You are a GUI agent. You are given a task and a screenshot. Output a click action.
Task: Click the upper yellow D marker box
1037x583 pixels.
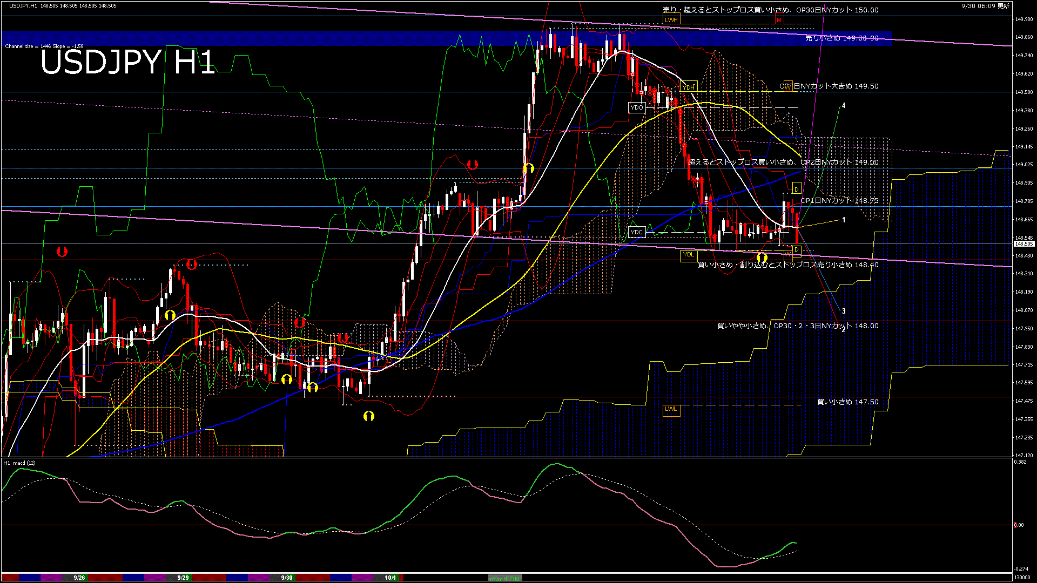click(x=796, y=189)
